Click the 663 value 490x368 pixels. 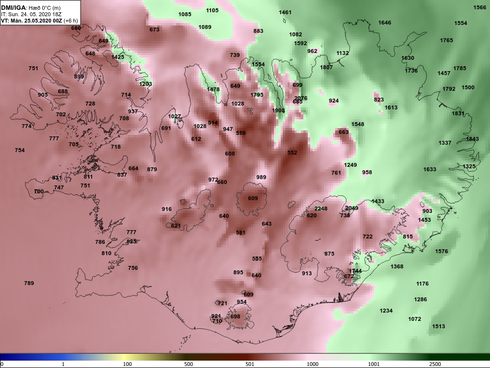[343, 131]
